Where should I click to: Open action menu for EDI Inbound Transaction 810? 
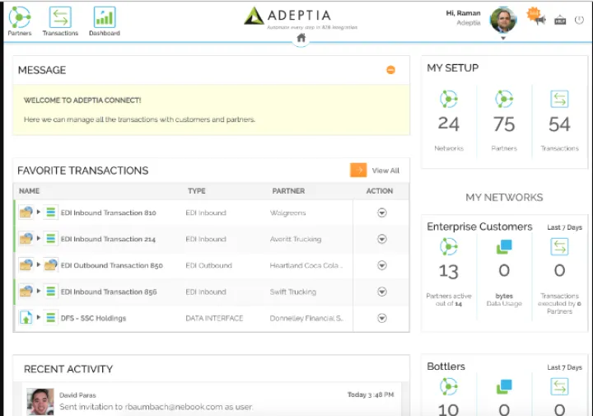[x=381, y=213]
